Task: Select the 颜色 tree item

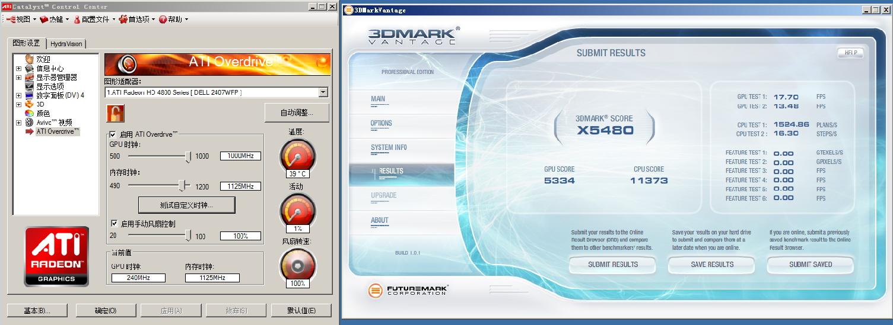Action: pyautogui.click(x=43, y=113)
